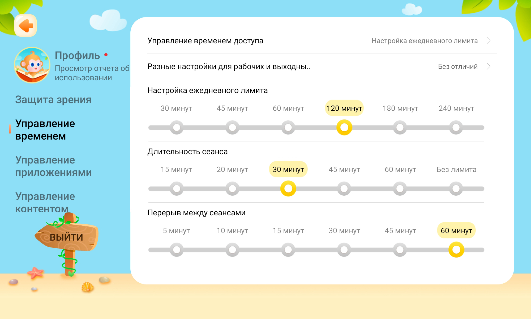Choose 45 минут daily limit label

232,108
